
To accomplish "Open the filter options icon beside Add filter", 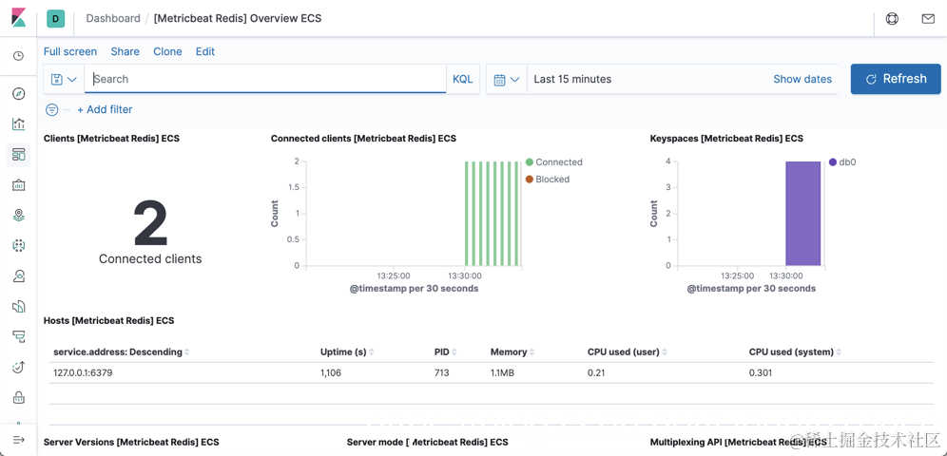I will tap(52, 109).
